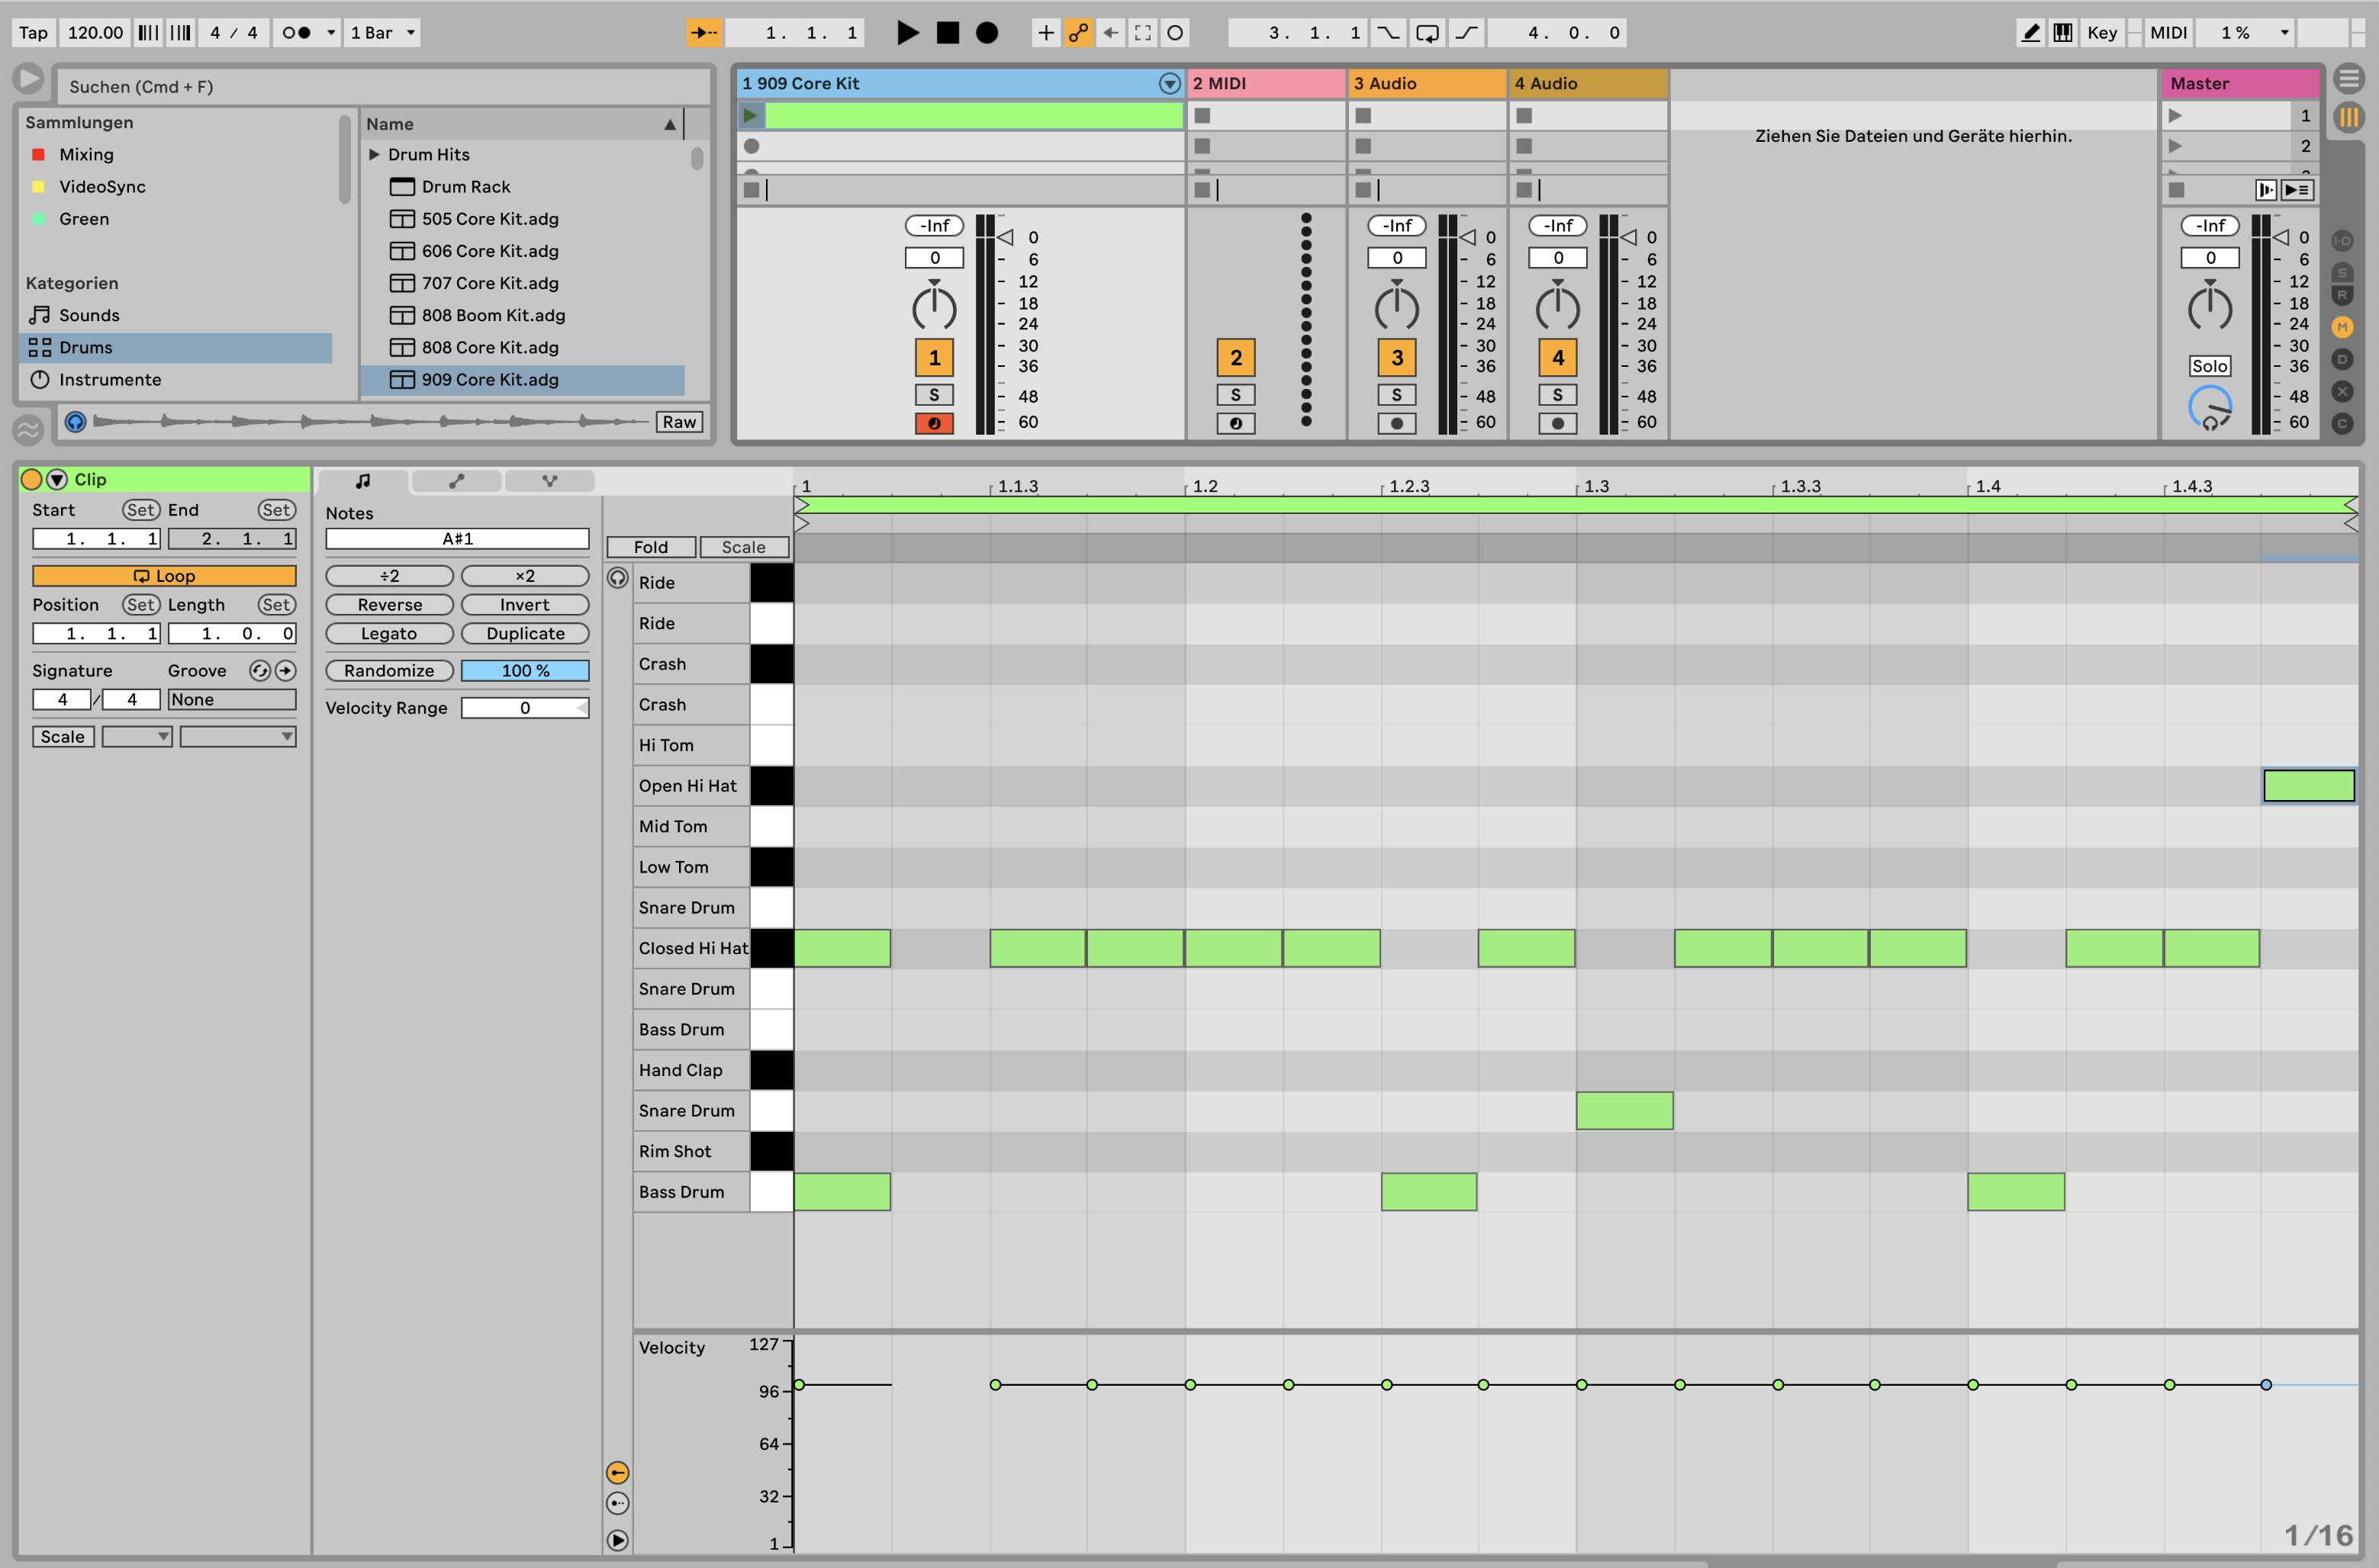
Task: Click the Reverse notes button
Action: 389,605
